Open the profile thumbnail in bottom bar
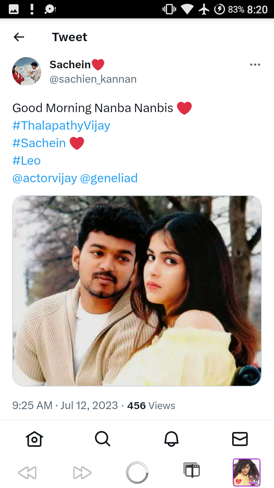Viewport: 274px width, 488px height. coord(247,472)
